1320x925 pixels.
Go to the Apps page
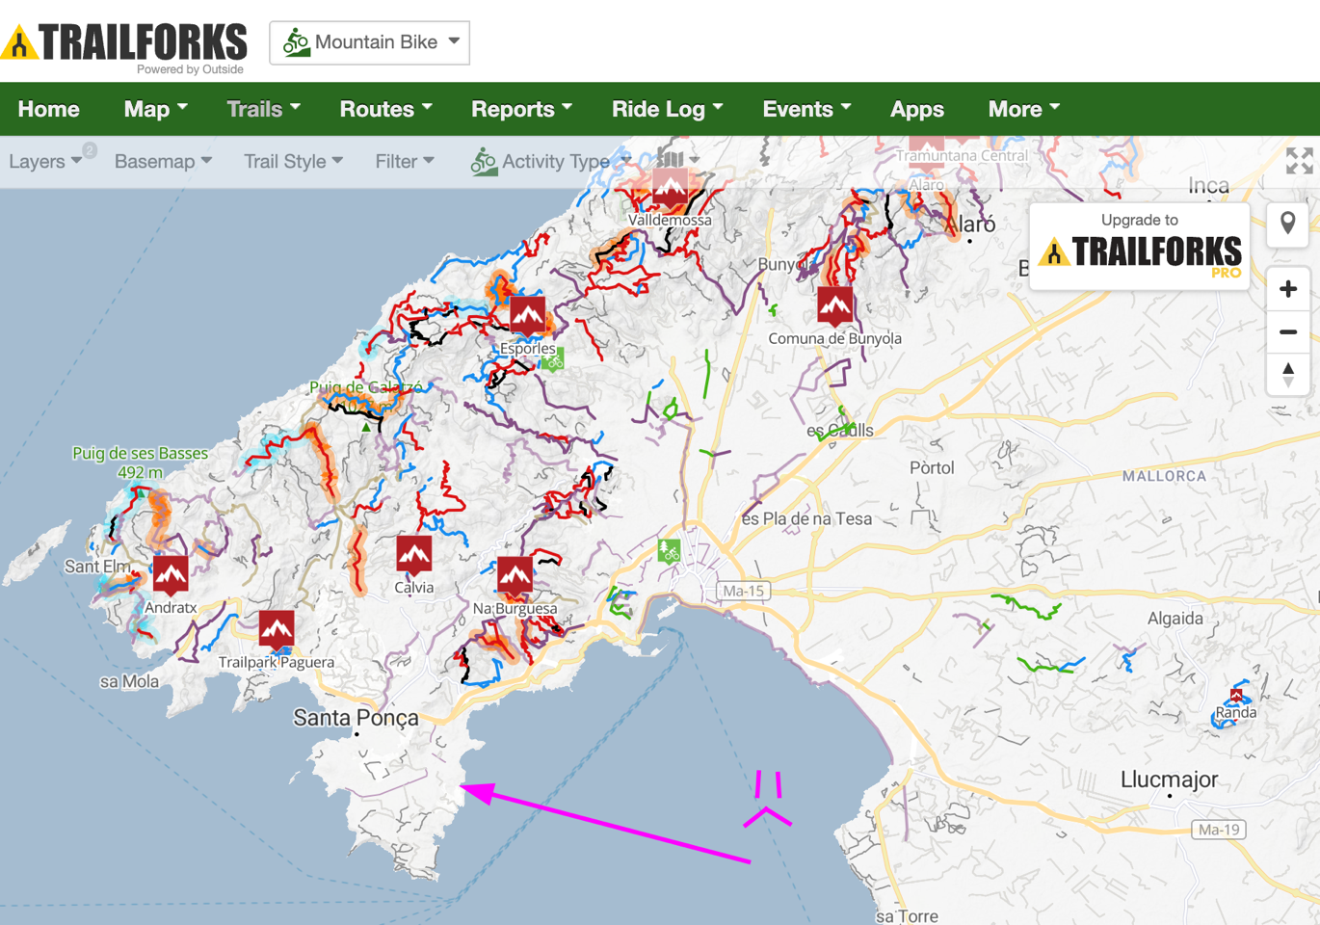[x=917, y=109]
